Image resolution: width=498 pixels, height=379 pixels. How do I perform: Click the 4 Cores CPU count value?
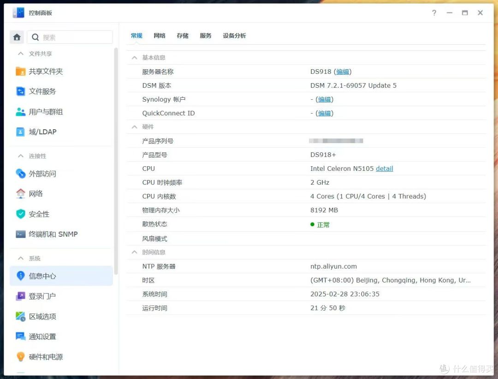[x=368, y=196]
